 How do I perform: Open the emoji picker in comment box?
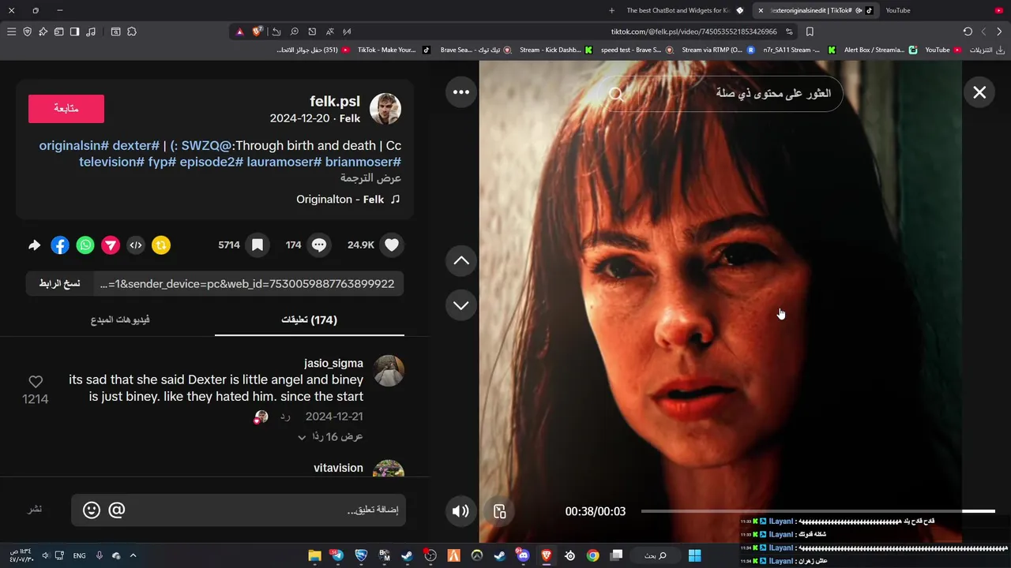[x=92, y=510]
